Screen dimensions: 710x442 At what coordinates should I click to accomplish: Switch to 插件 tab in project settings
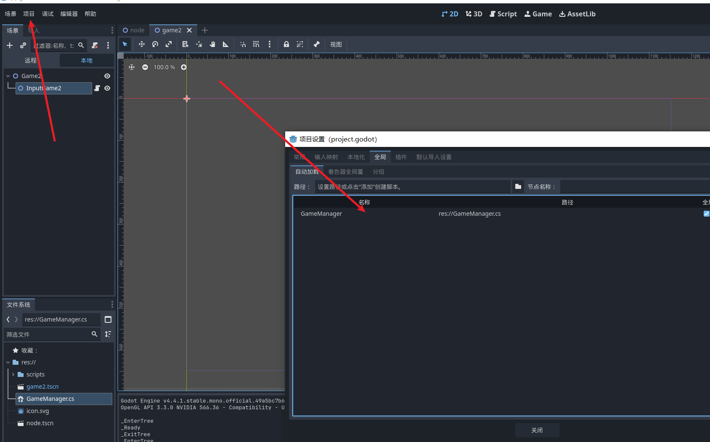[401, 157]
